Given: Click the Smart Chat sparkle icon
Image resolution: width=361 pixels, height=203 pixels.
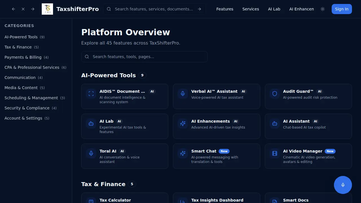Looking at the screenshot, I should pyautogui.click(x=183, y=153).
